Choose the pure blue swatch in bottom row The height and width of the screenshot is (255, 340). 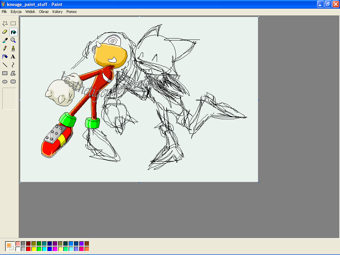pos(50,249)
